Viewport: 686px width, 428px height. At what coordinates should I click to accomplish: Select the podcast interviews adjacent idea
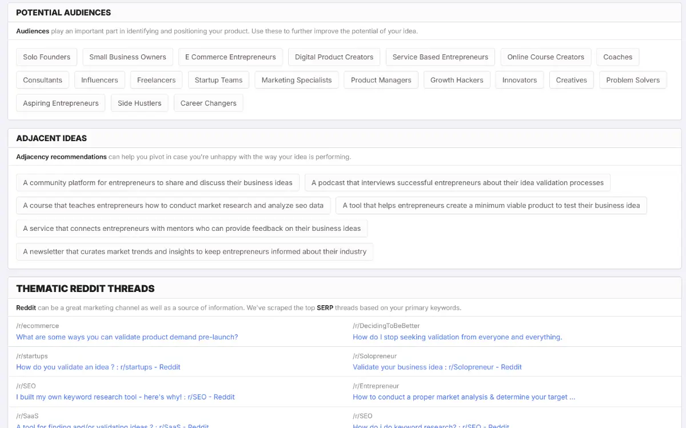click(x=457, y=183)
